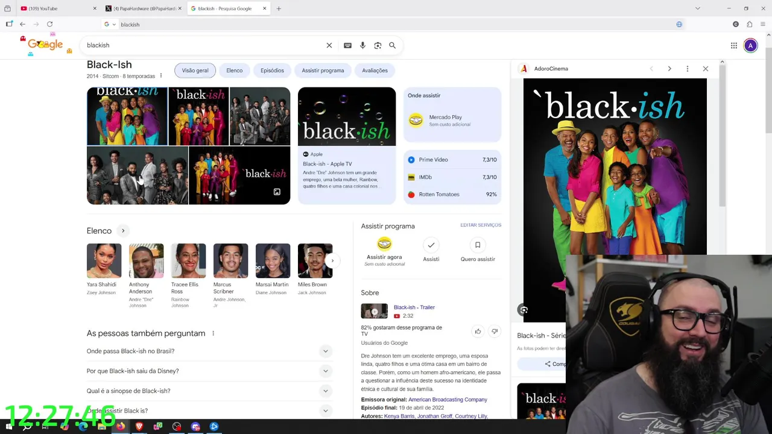
Task: Open Google Lens image search
Action: pyautogui.click(x=378, y=45)
